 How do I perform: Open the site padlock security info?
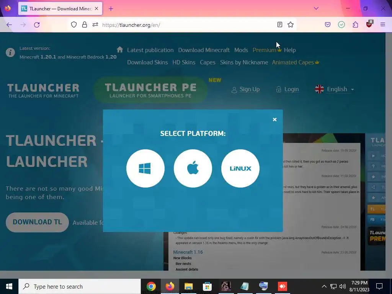(85, 24)
